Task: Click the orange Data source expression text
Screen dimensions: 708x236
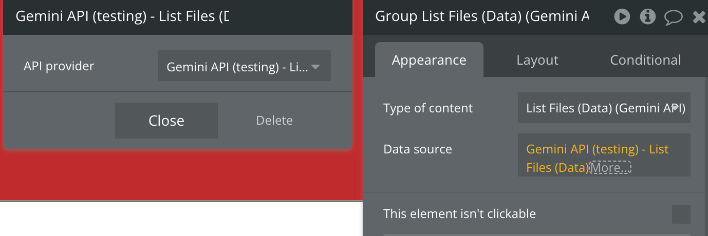Action: (x=597, y=150)
